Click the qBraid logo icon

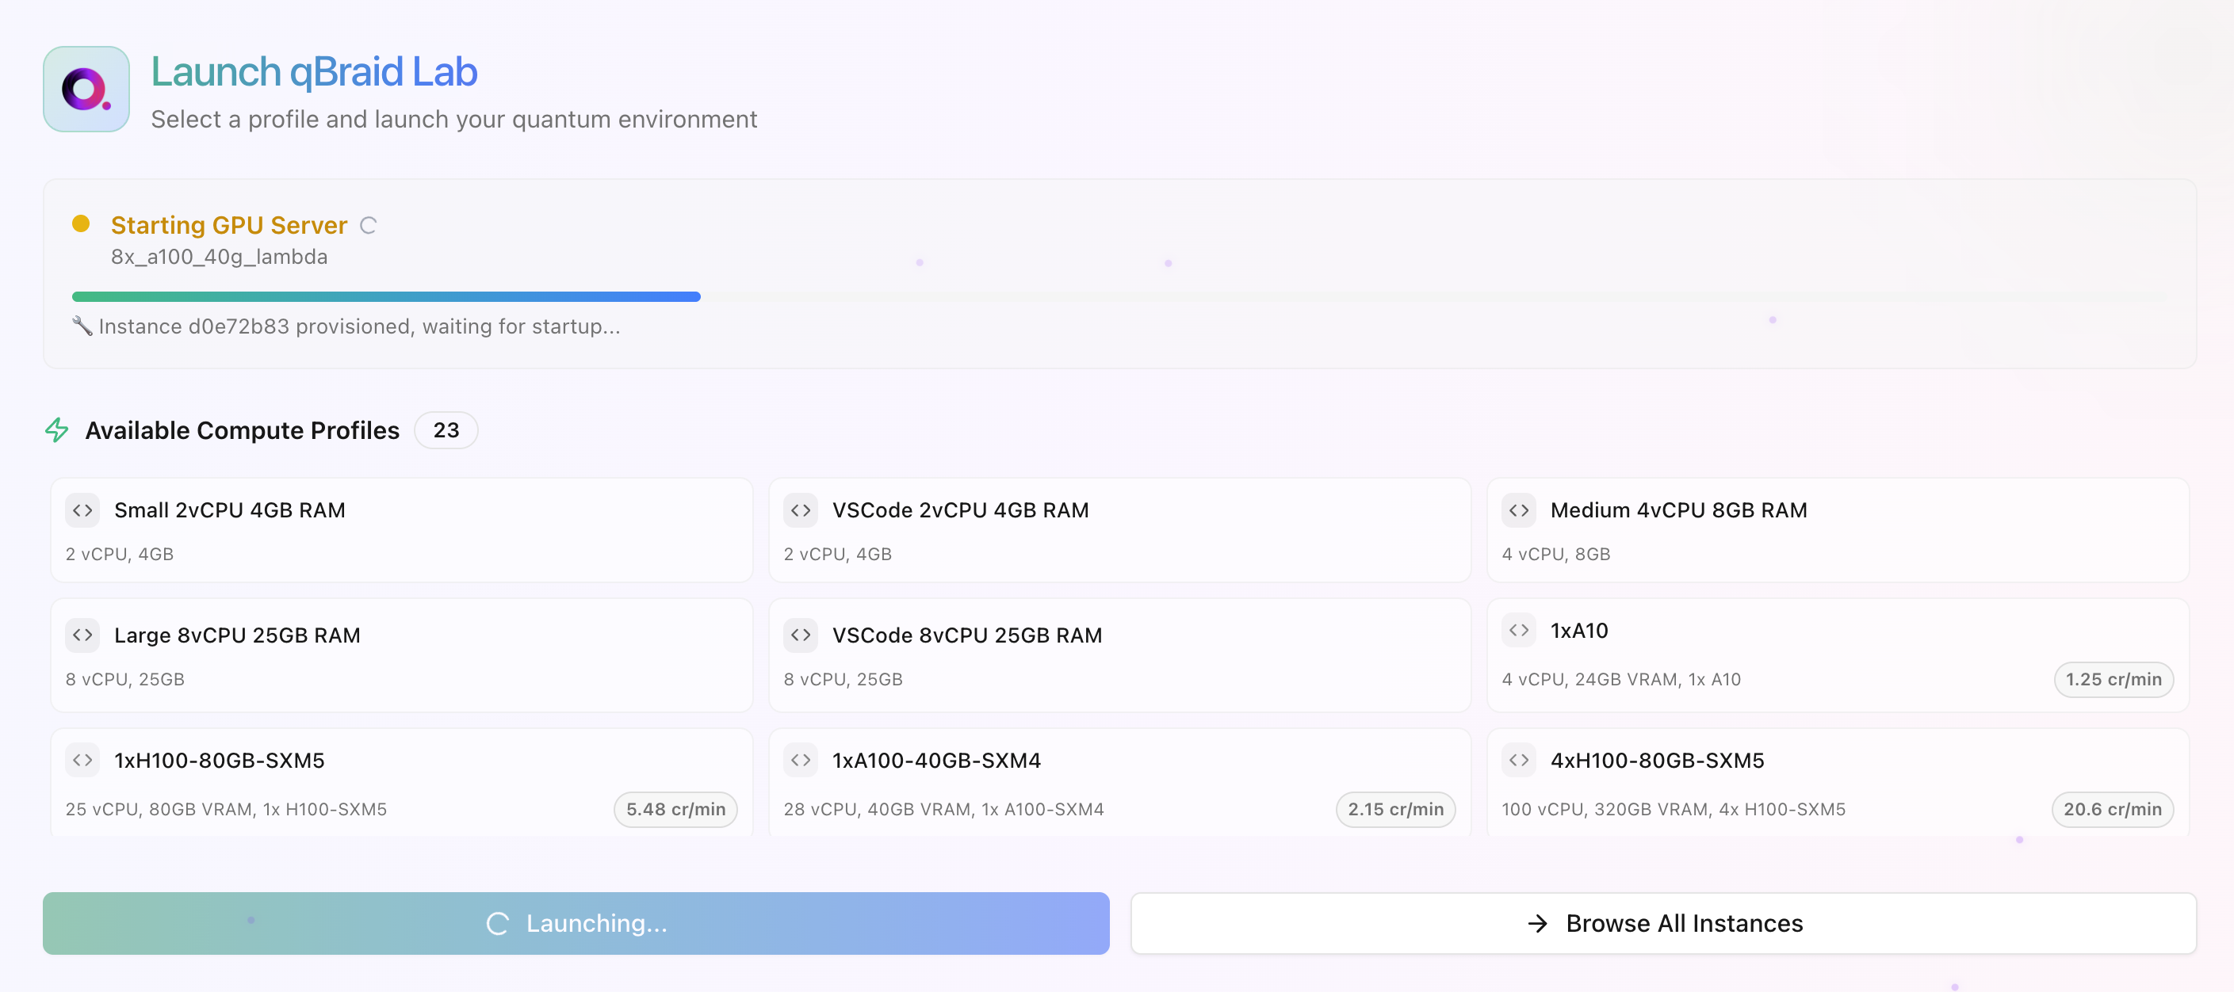click(x=86, y=90)
